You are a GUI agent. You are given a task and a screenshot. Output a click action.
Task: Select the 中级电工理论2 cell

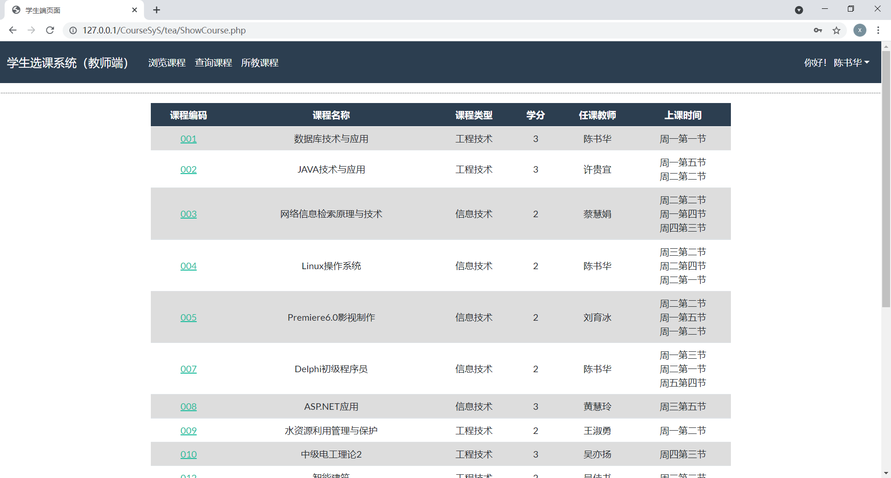click(x=331, y=454)
